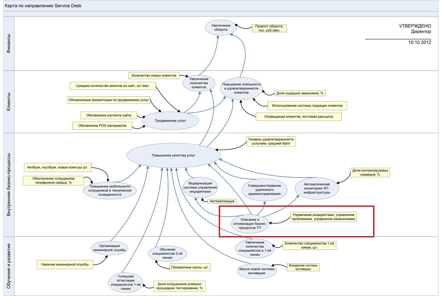Select the "Клиенты" swimlane header
This screenshot has width=442, height=296.
click(x=8, y=101)
